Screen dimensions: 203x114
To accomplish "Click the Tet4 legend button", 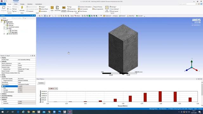I will [x=53, y=89].
